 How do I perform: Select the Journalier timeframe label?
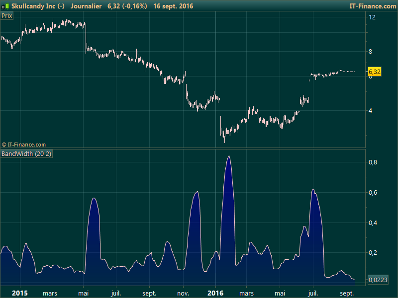pyautogui.click(x=86, y=6)
